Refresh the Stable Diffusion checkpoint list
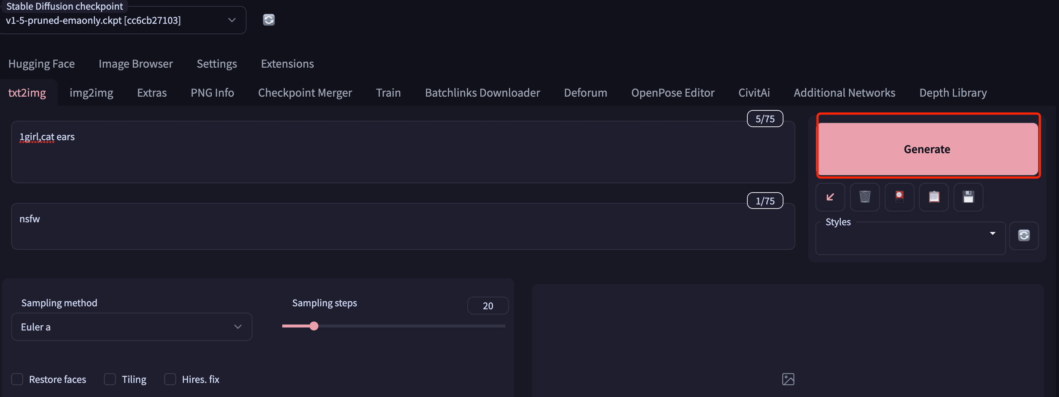This screenshot has width=1059, height=397. pos(268,20)
